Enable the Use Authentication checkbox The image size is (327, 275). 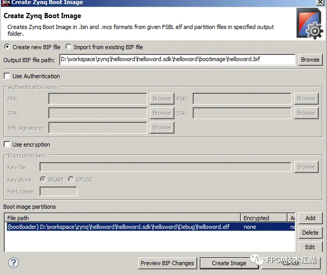coord(7,76)
